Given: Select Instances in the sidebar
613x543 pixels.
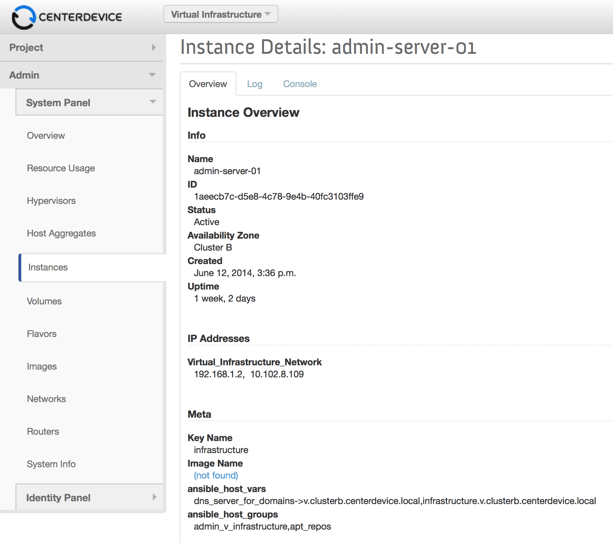Looking at the screenshot, I should 48,267.
